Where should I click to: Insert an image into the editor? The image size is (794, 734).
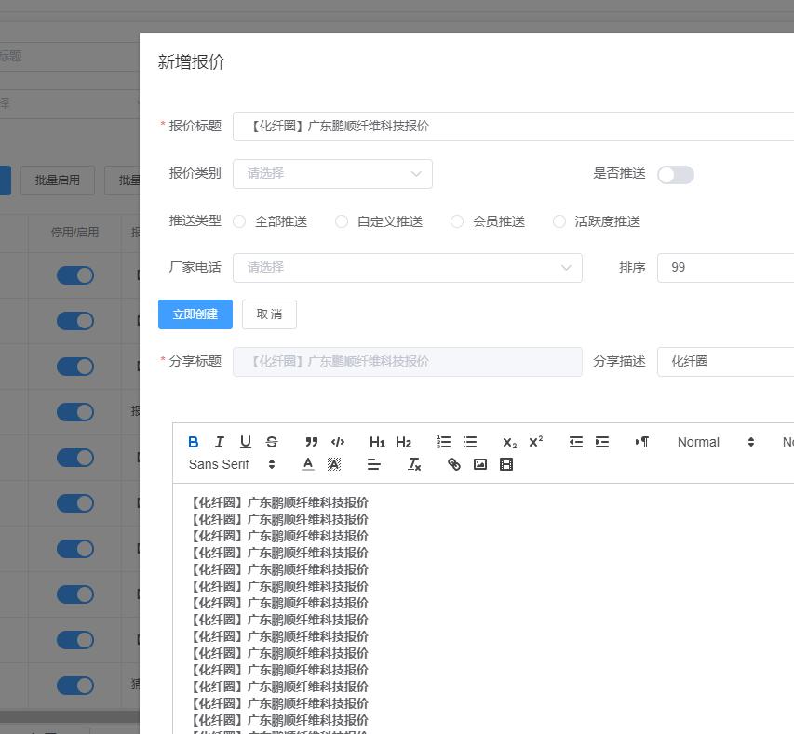(480, 464)
